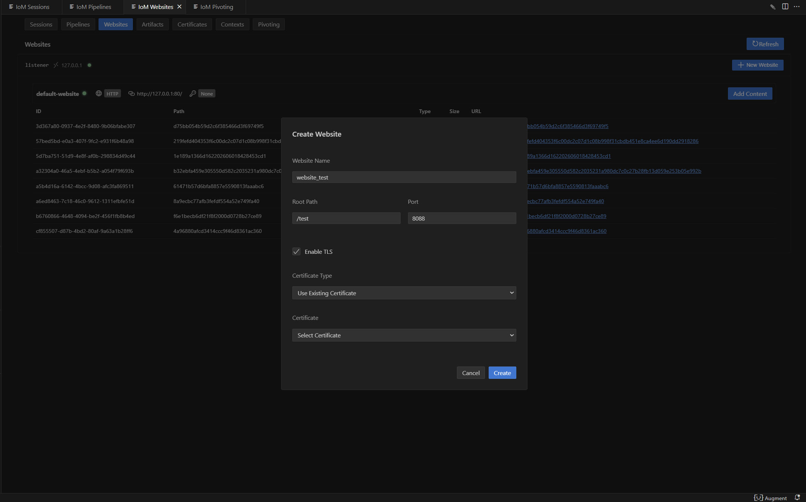Click the globe icon beside HTTP

click(99, 93)
